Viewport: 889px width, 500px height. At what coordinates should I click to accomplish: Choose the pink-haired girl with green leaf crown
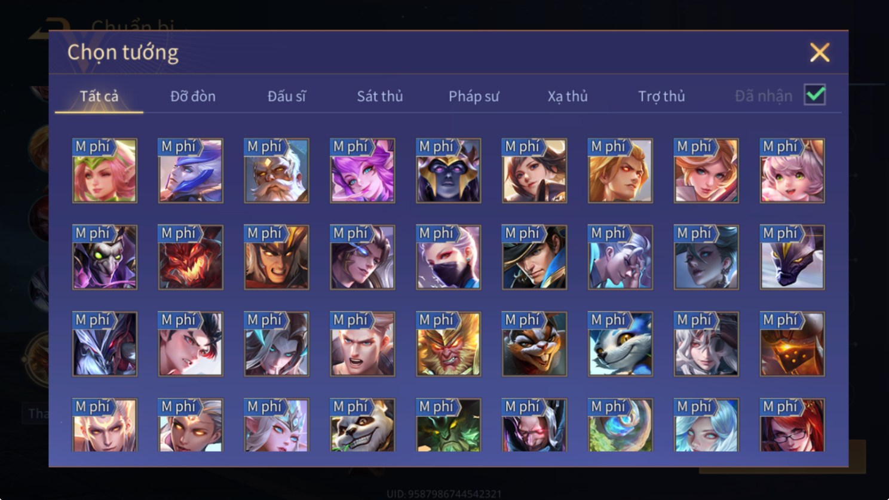click(105, 171)
